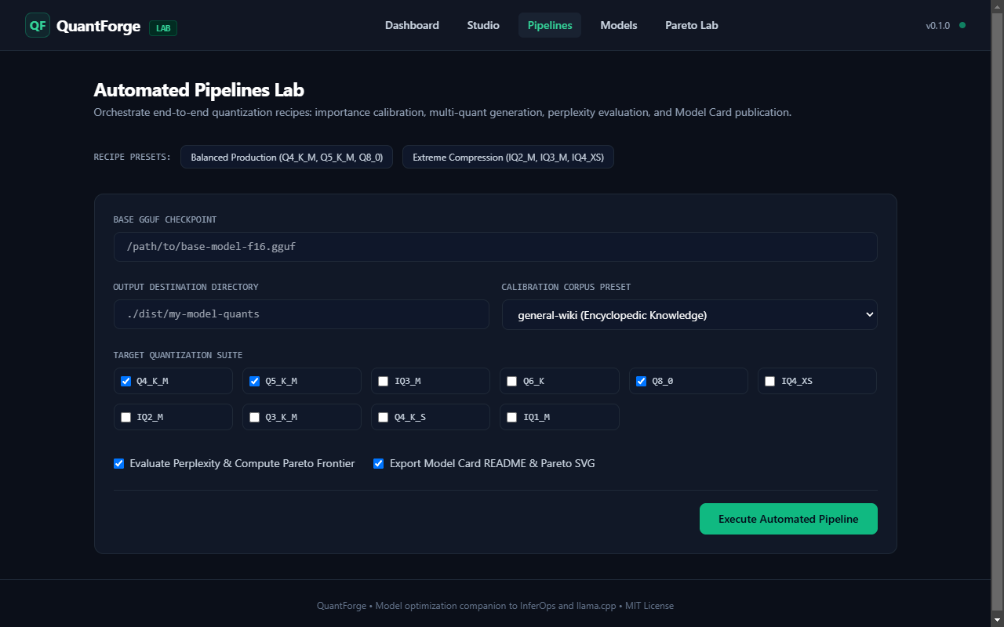
Task: Open the Dashboard tab
Action: coord(412,25)
